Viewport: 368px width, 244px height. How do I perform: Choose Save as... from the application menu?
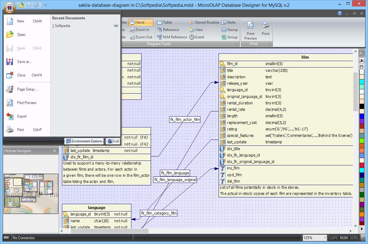[x=24, y=62]
